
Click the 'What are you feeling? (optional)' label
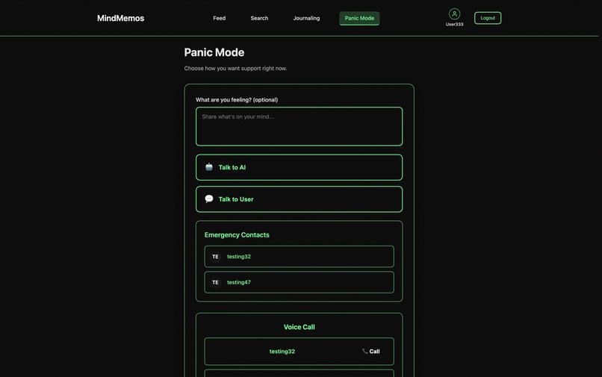point(237,100)
